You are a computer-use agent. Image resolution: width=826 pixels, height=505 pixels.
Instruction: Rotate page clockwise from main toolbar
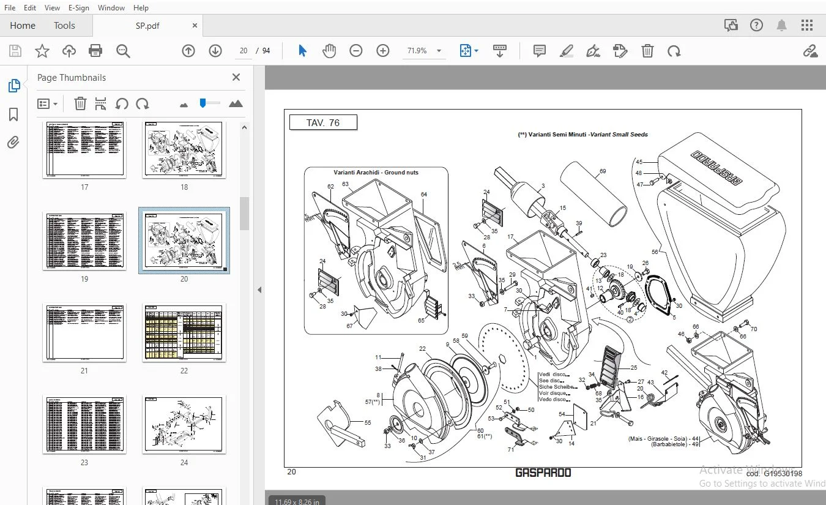pos(674,51)
